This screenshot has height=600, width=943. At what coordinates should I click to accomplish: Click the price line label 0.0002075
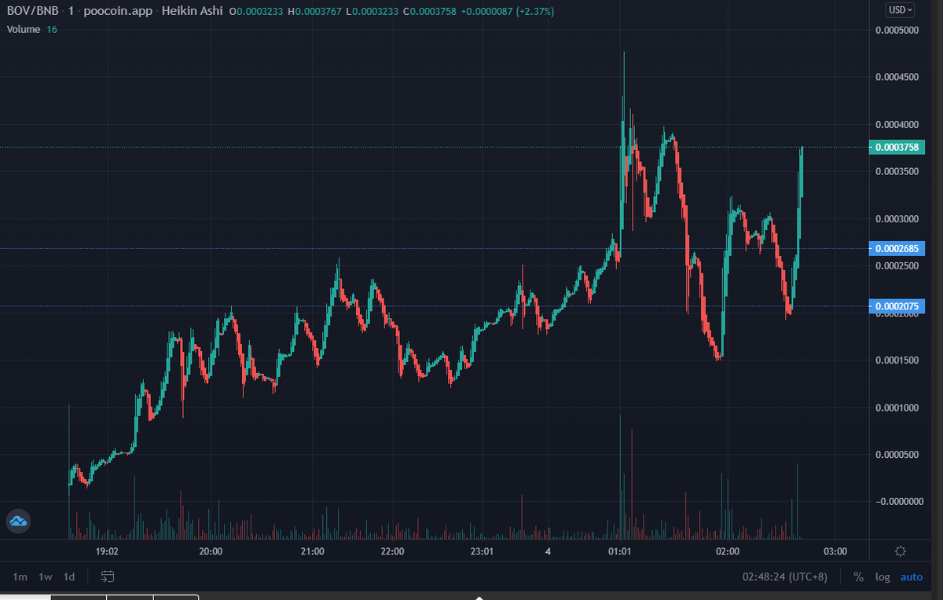897,305
